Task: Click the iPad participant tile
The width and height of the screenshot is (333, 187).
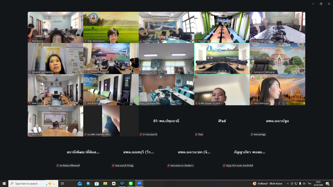Action: [x=222, y=121]
